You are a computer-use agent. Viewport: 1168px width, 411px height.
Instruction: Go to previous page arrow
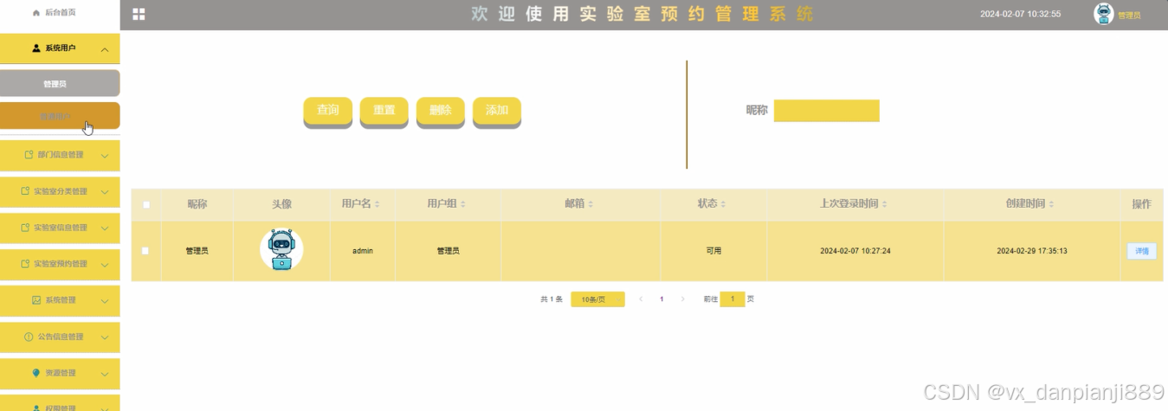coord(641,299)
